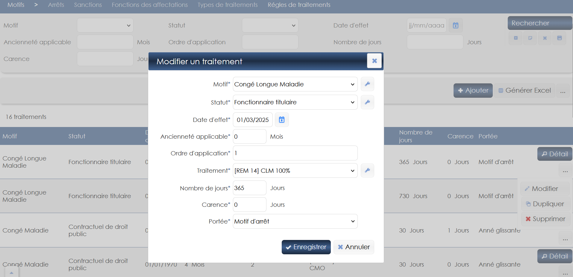Click the clear-filter X icon under Rechercher

click(x=545, y=38)
